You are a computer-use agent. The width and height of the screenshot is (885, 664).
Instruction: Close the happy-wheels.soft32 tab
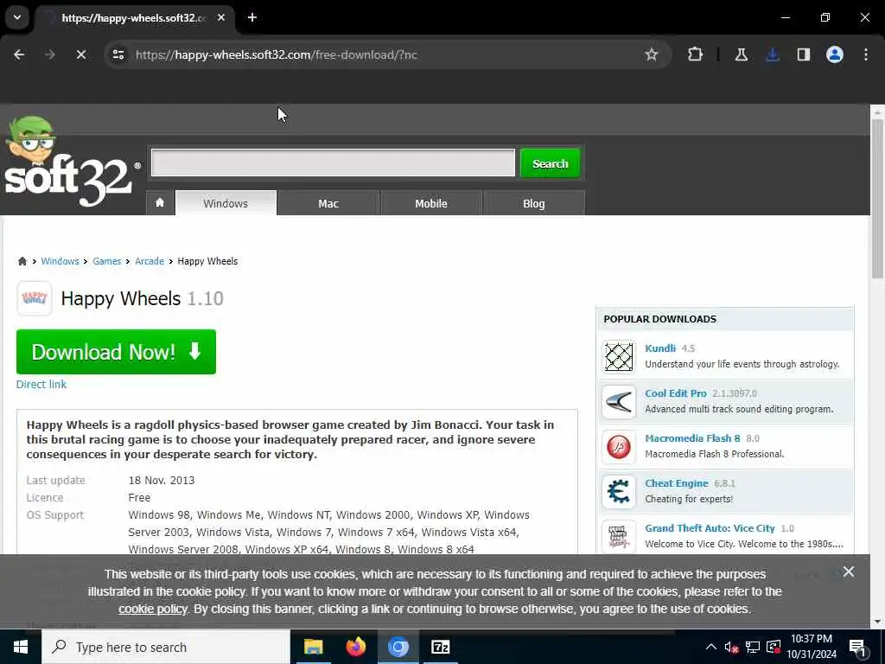click(221, 17)
